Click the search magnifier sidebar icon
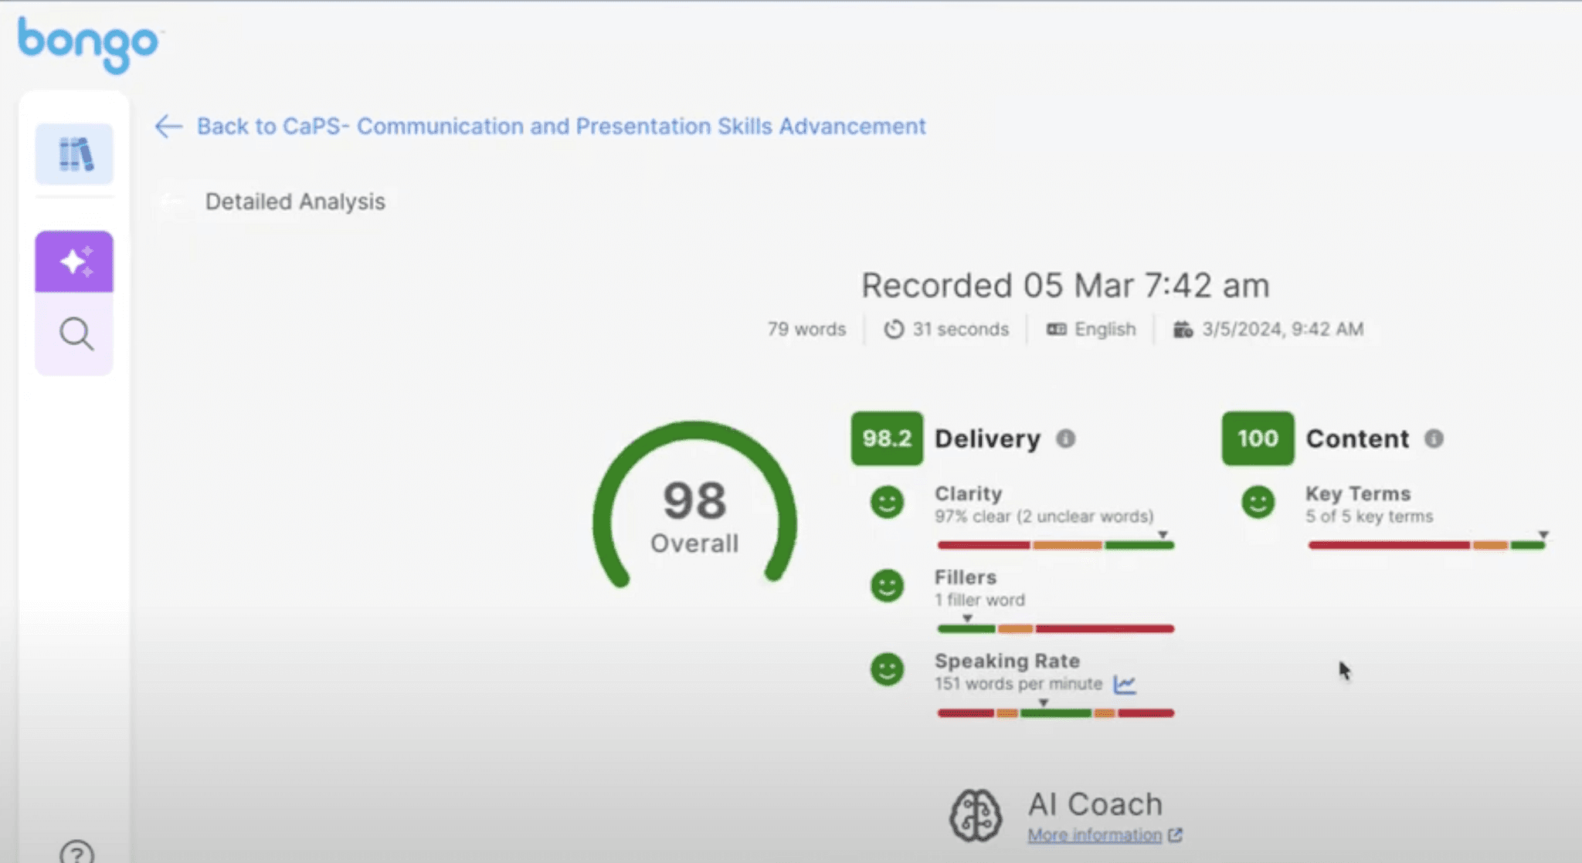Screen dimensions: 1582x863 [76, 334]
